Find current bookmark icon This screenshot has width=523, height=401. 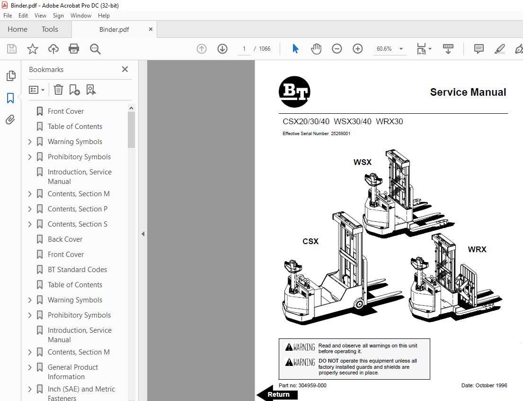(91, 90)
